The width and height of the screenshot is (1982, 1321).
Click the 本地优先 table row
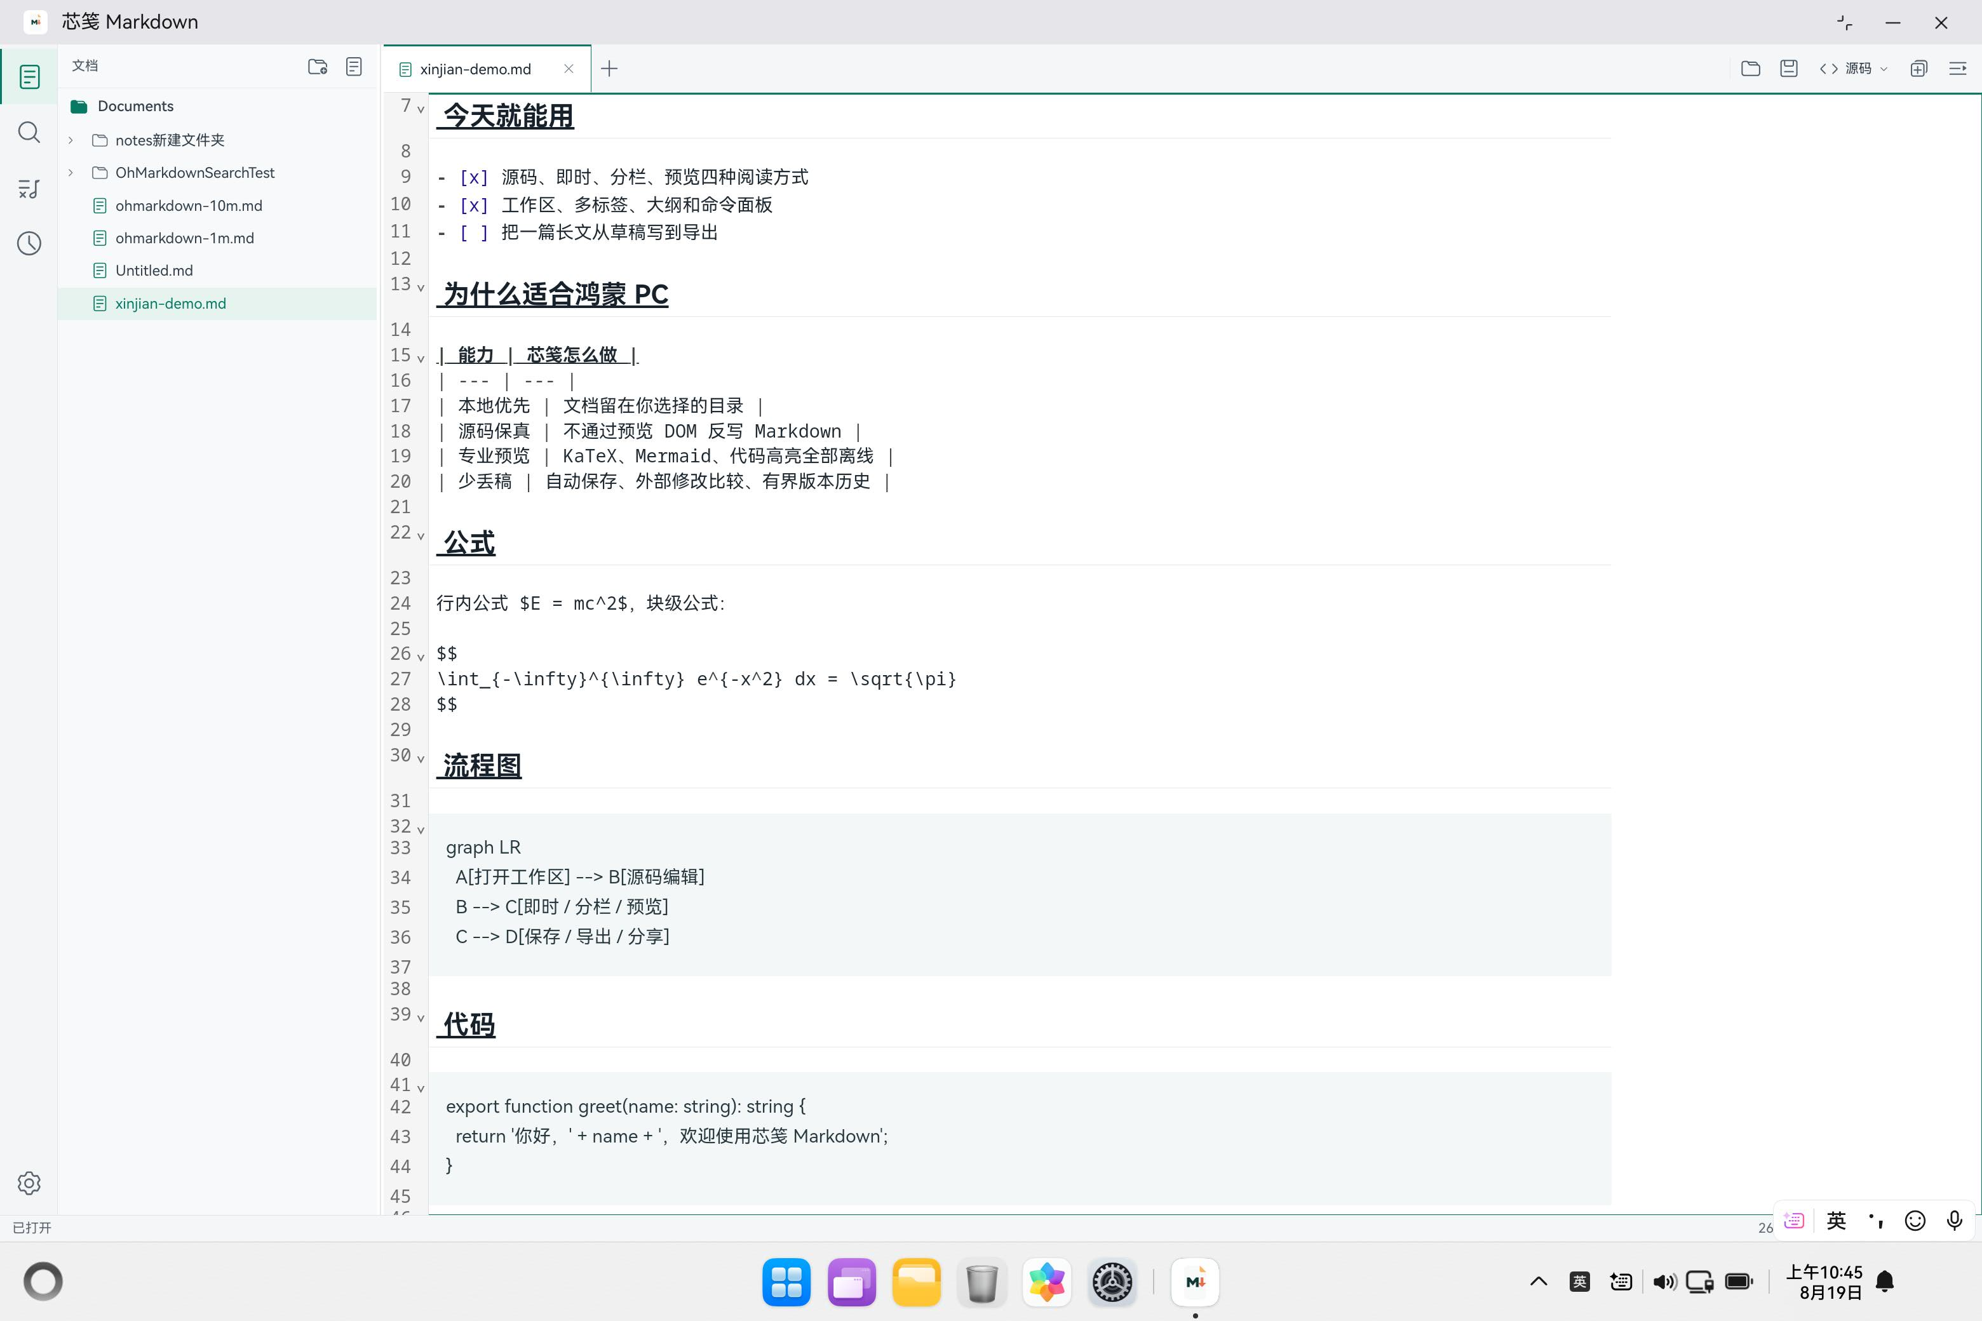tap(600, 406)
